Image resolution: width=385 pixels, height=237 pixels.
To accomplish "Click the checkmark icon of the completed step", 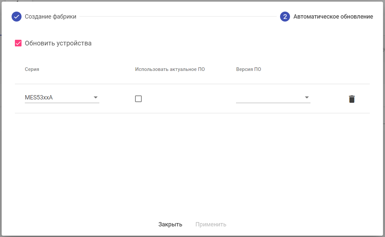I will (17, 17).
